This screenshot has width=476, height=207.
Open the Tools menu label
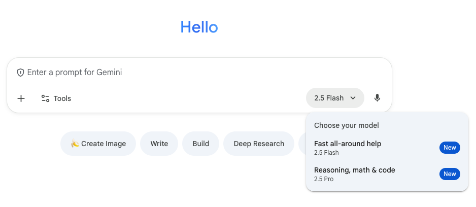pos(62,98)
